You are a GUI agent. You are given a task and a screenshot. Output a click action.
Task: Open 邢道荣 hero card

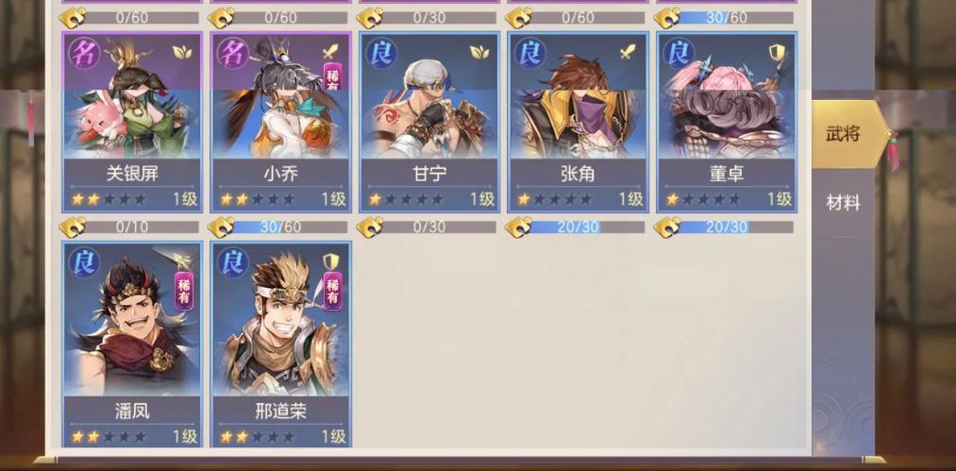pyautogui.click(x=280, y=345)
